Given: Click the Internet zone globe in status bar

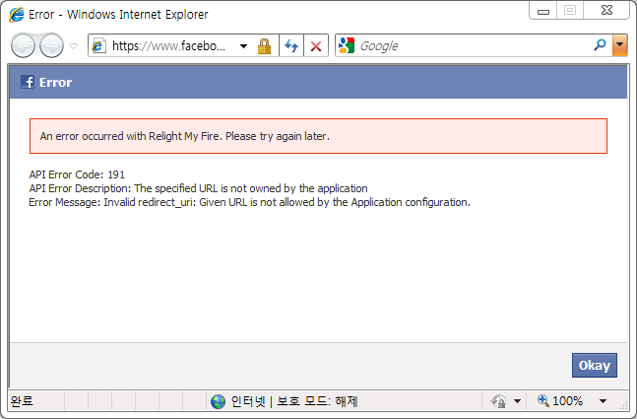Looking at the screenshot, I should [x=218, y=401].
